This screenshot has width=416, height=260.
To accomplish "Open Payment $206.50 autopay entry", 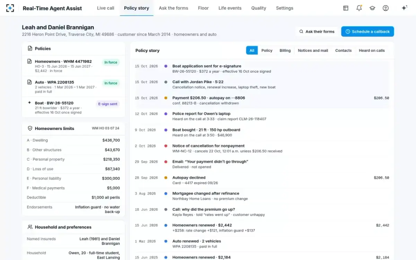I will (262, 101).
